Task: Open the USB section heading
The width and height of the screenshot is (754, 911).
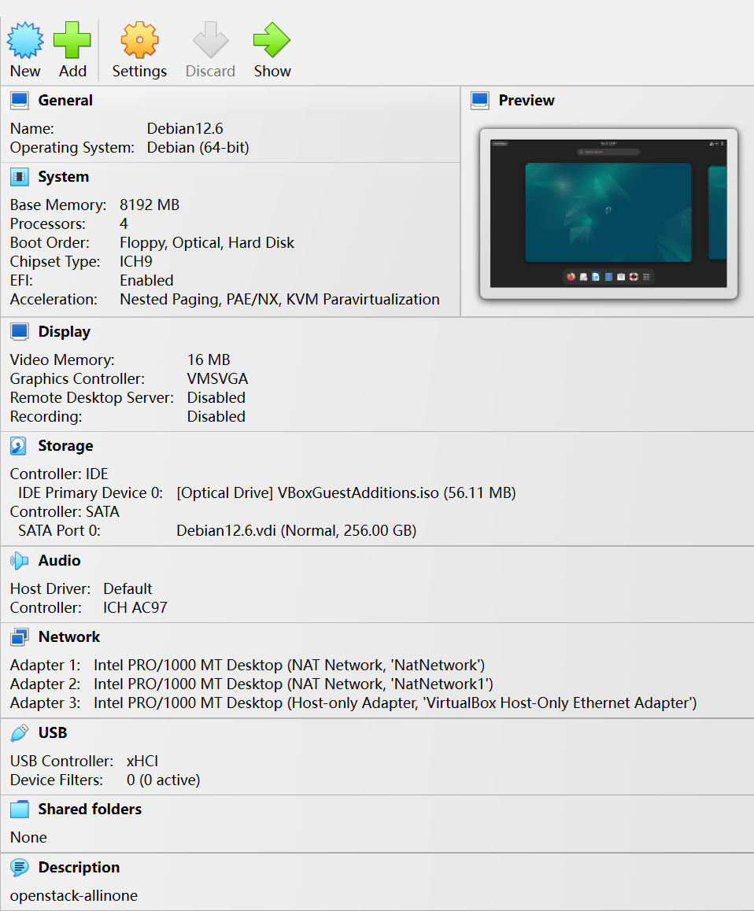Action: pos(53,732)
